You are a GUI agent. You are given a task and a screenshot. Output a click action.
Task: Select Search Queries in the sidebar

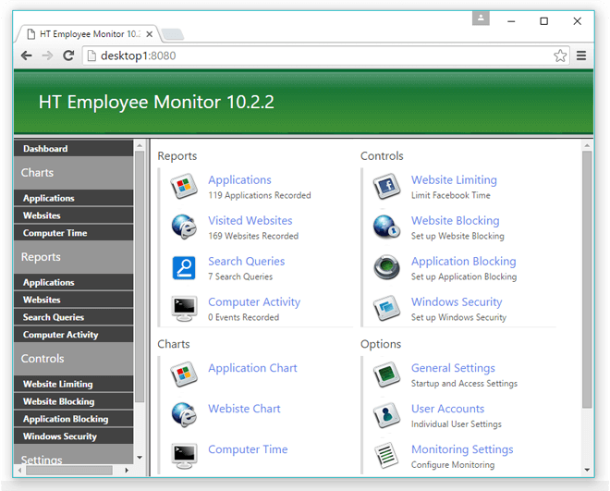pyautogui.click(x=74, y=317)
